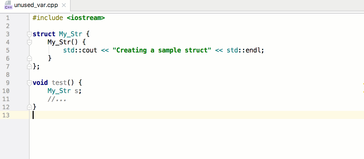364x159 pixels.
Task: Click My_Str name in struct declaration
Action: [x=71, y=34]
